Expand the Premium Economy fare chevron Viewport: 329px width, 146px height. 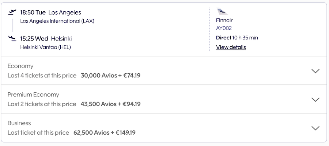pos(315,99)
